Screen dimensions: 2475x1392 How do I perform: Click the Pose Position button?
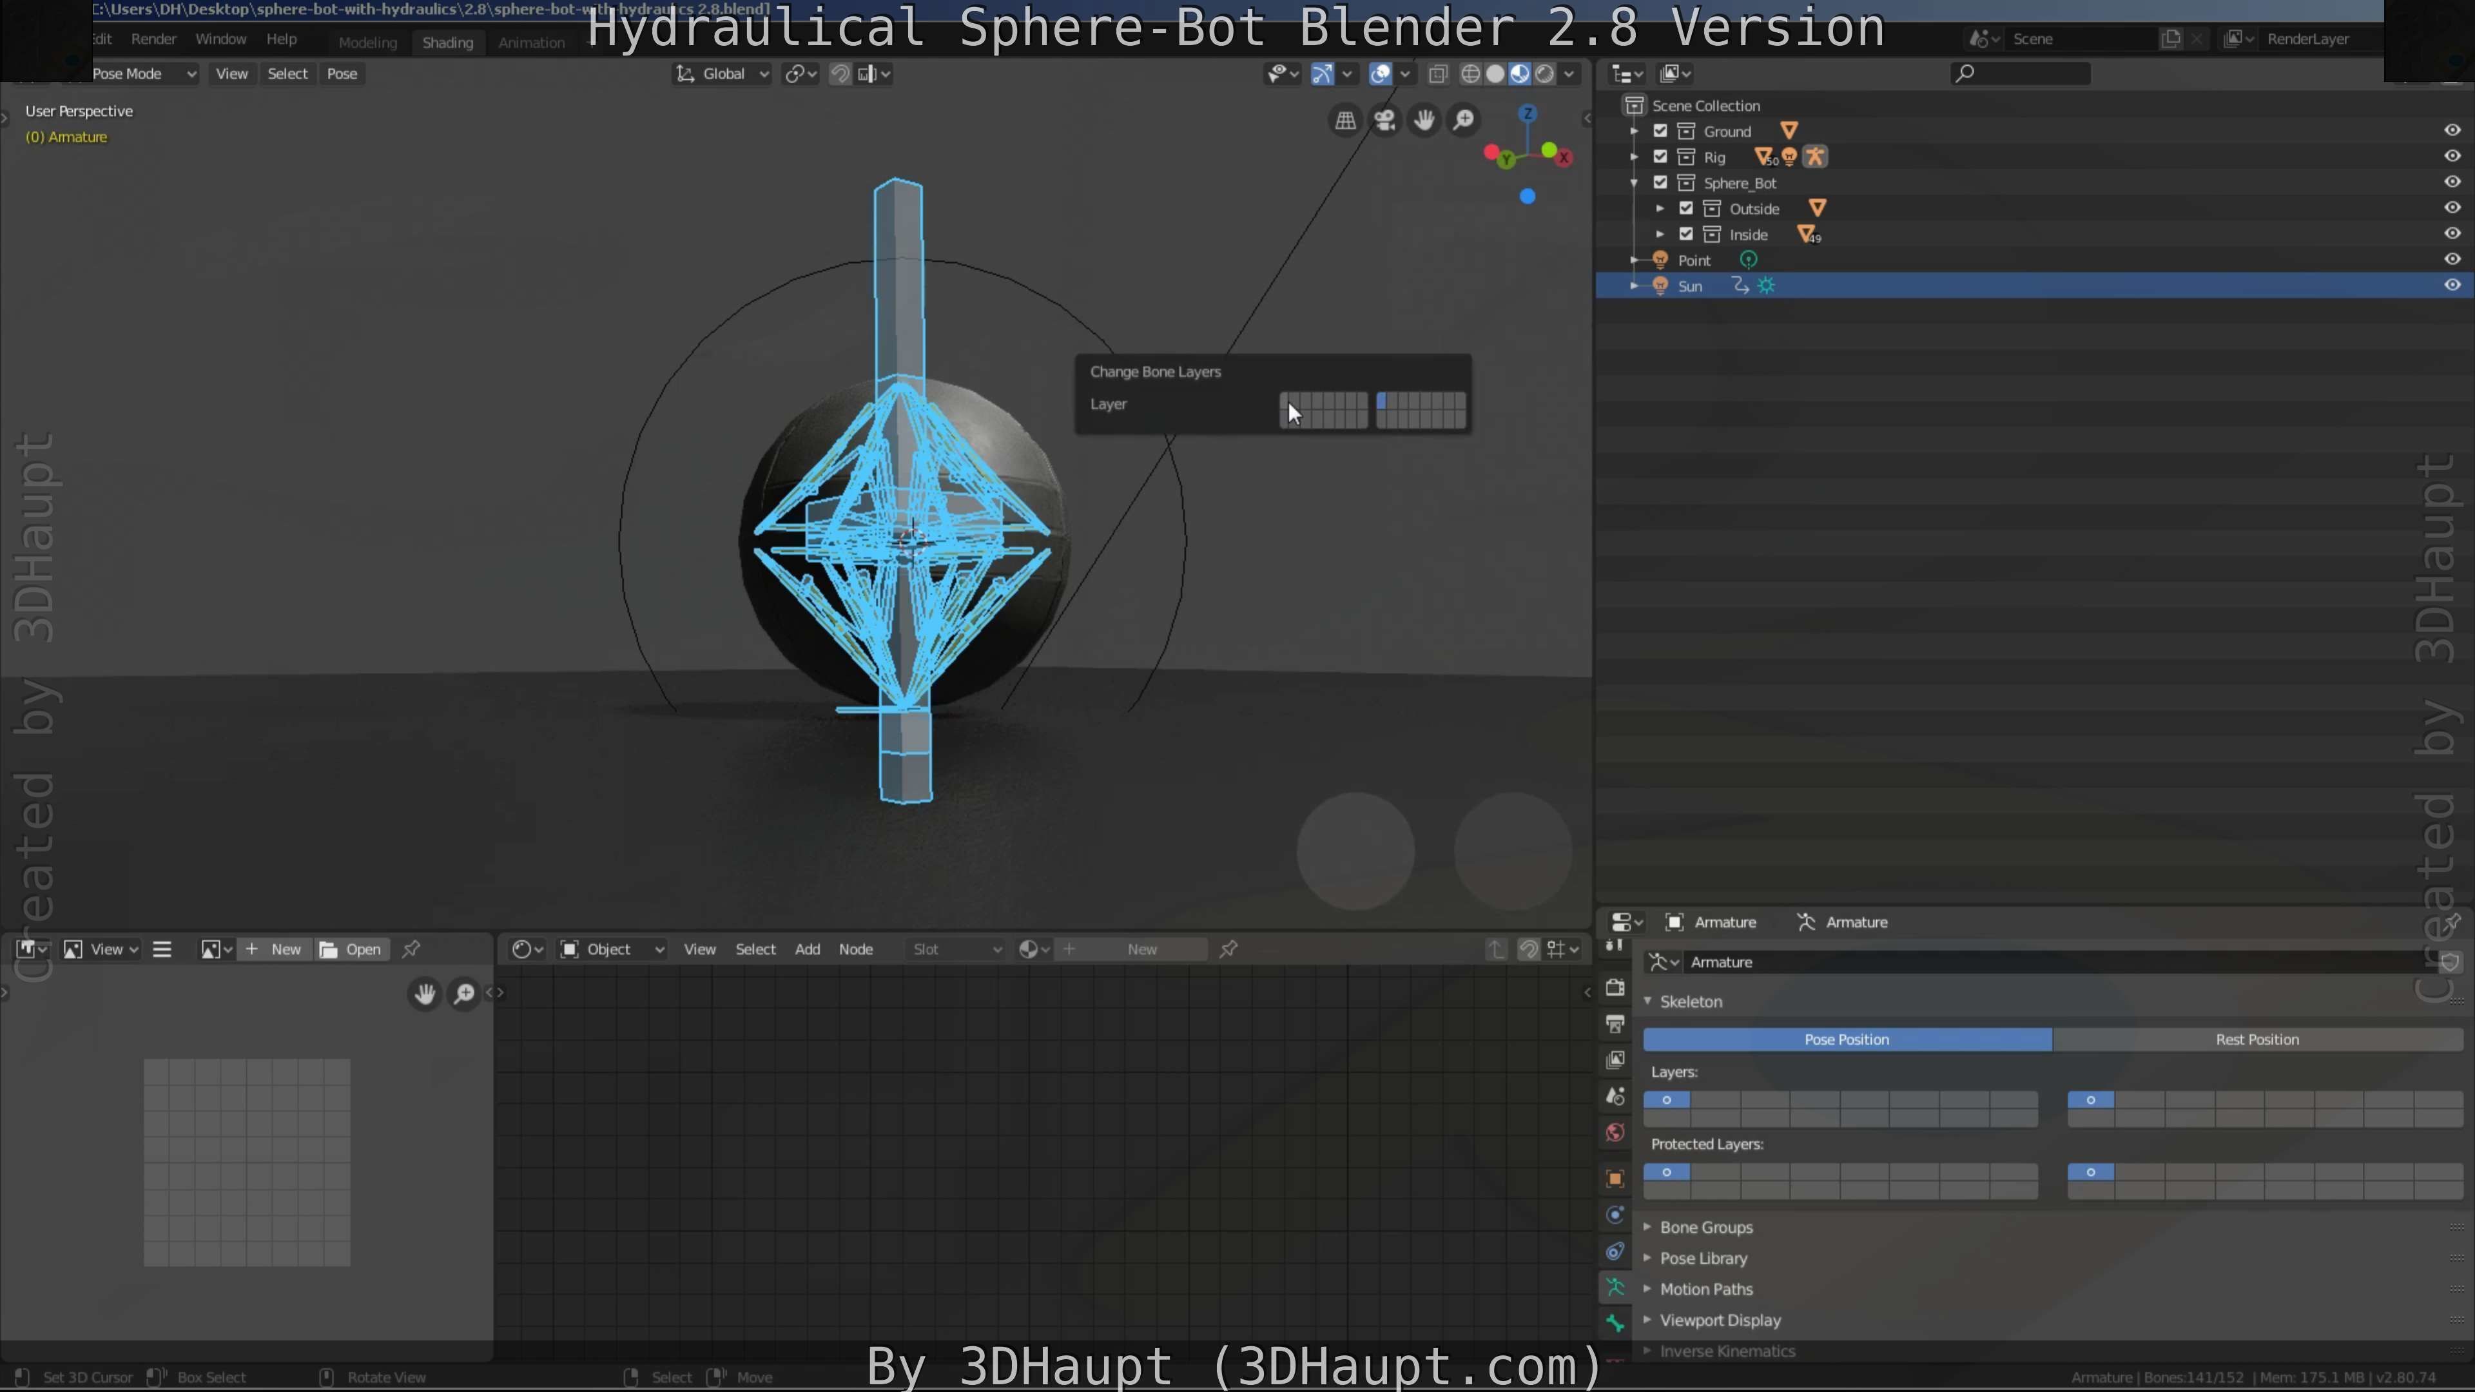1847,1039
